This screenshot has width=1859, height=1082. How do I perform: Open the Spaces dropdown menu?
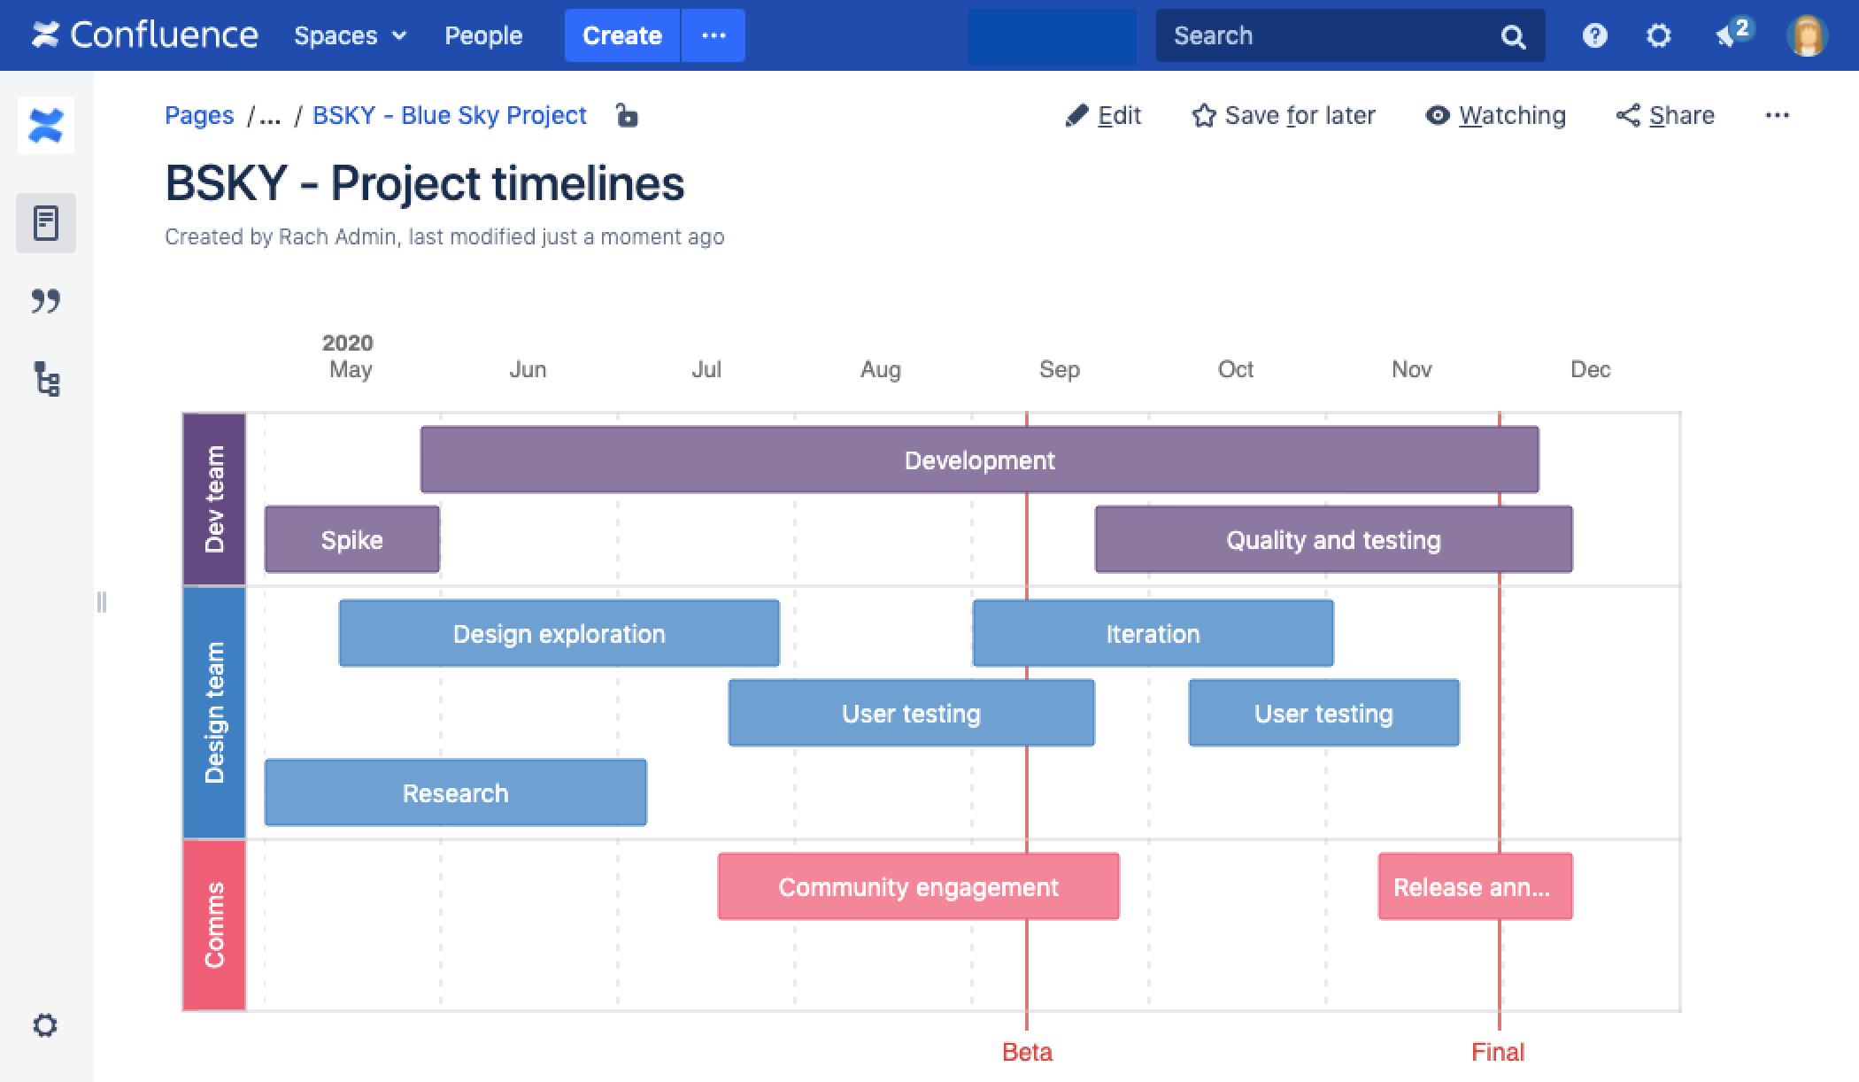(346, 35)
